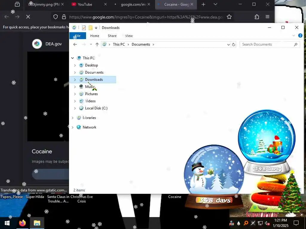The width and height of the screenshot is (306, 229).
Task: Select Local Disk (C:) in the tree
Action: (96, 108)
